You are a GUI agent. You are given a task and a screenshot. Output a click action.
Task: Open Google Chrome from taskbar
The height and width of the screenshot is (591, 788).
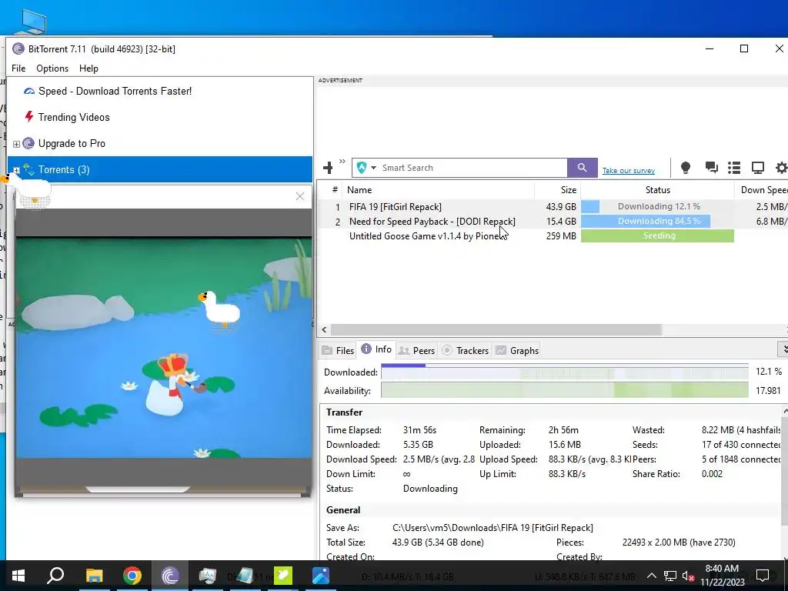132,576
